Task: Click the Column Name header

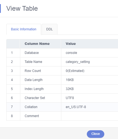Action: click(x=37, y=44)
